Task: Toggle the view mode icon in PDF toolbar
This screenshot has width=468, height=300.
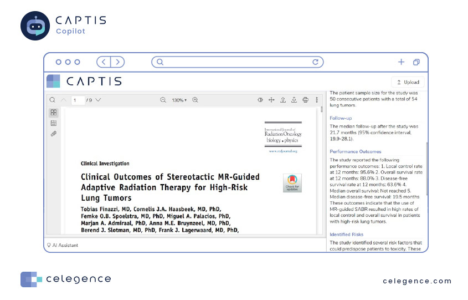Action: point(260,100)
